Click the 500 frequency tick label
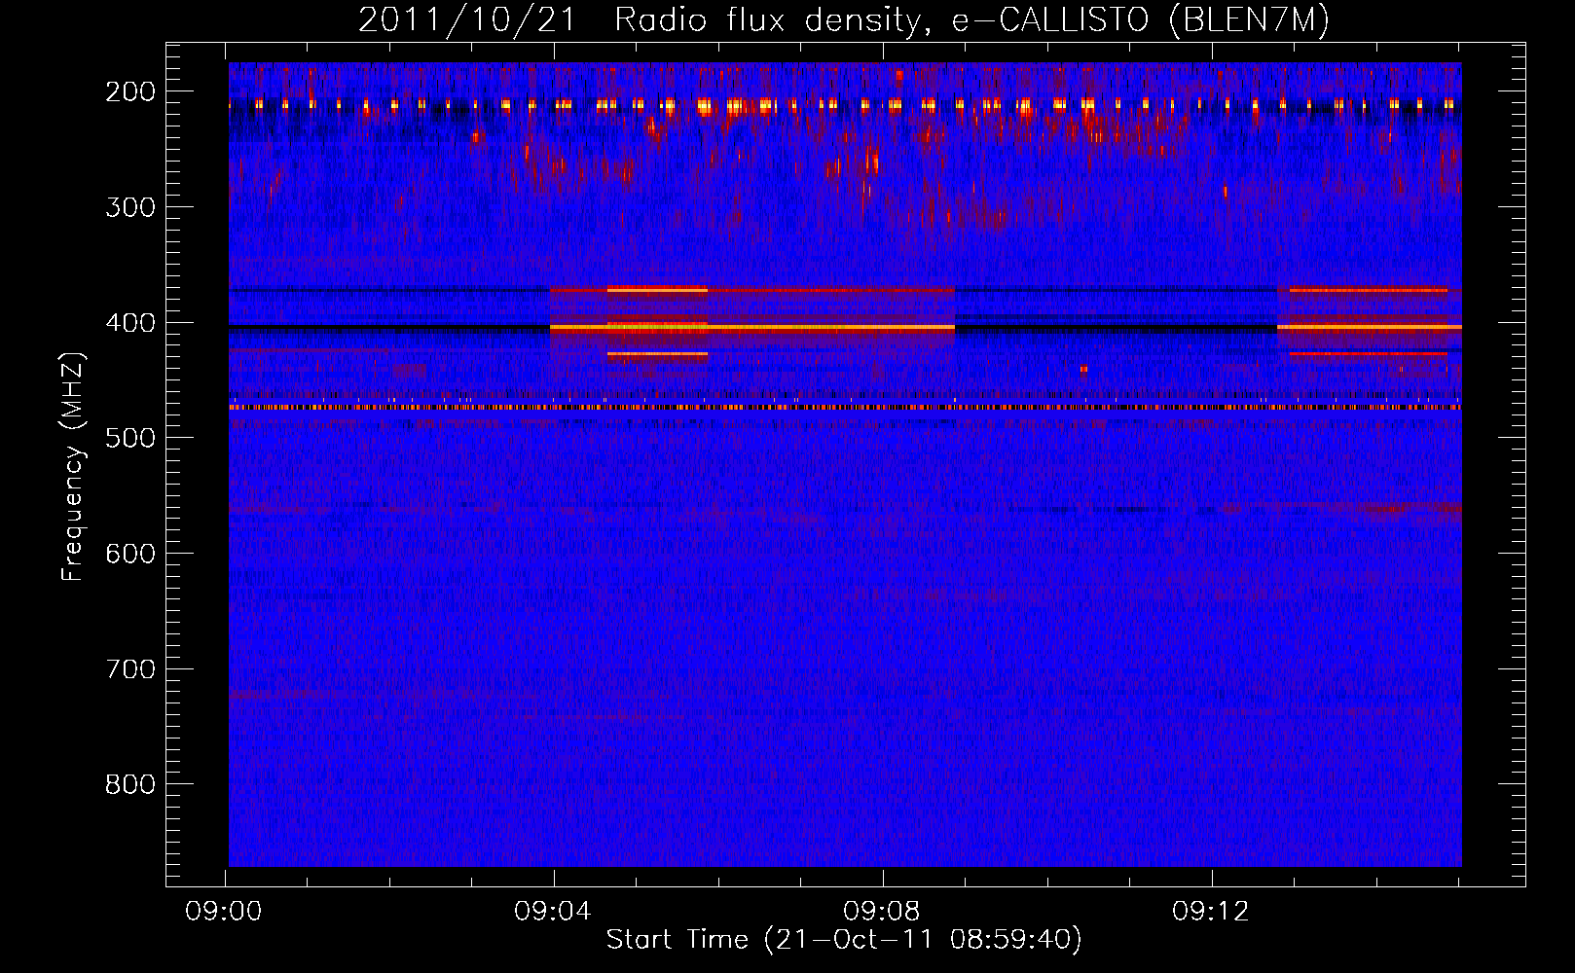 click(130, 438)
